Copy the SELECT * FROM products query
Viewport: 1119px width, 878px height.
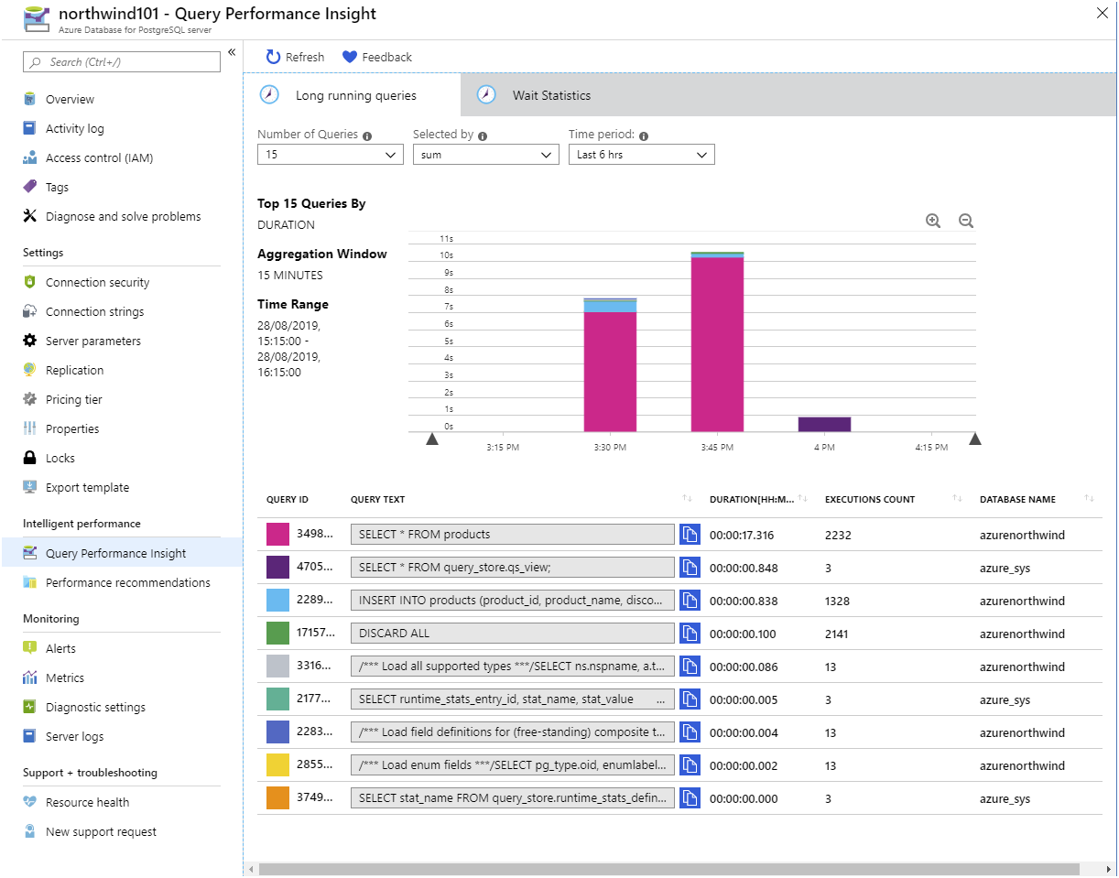click(x=690, y=535)
